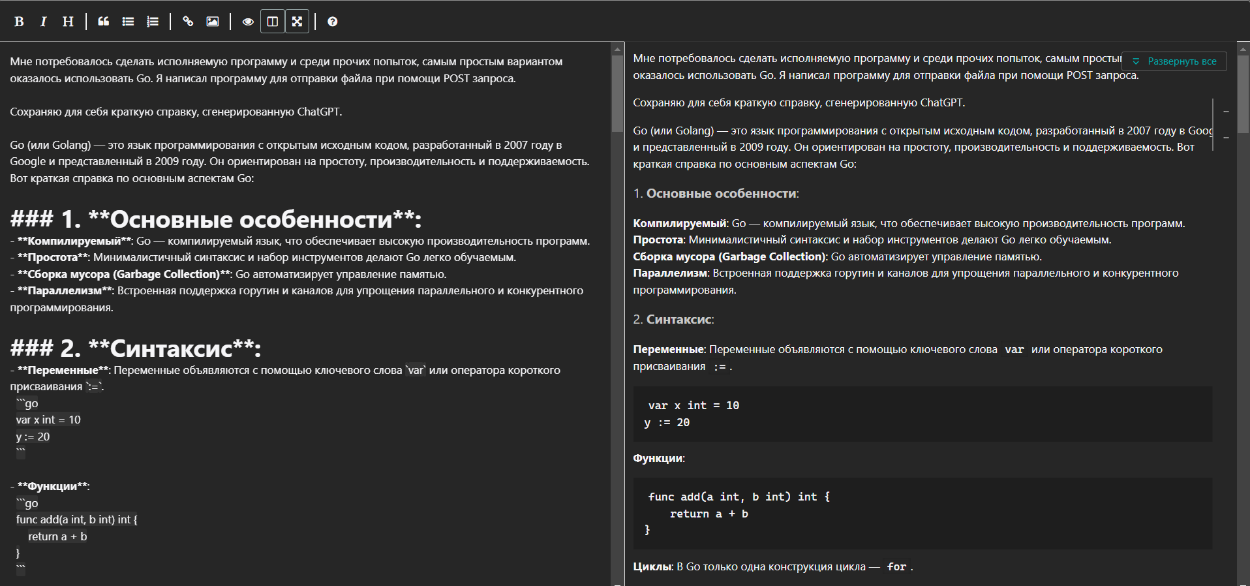Click the 'func add' code block in the preview
The width and height of the screenshot is (1250, 586).
pos(922,513)
